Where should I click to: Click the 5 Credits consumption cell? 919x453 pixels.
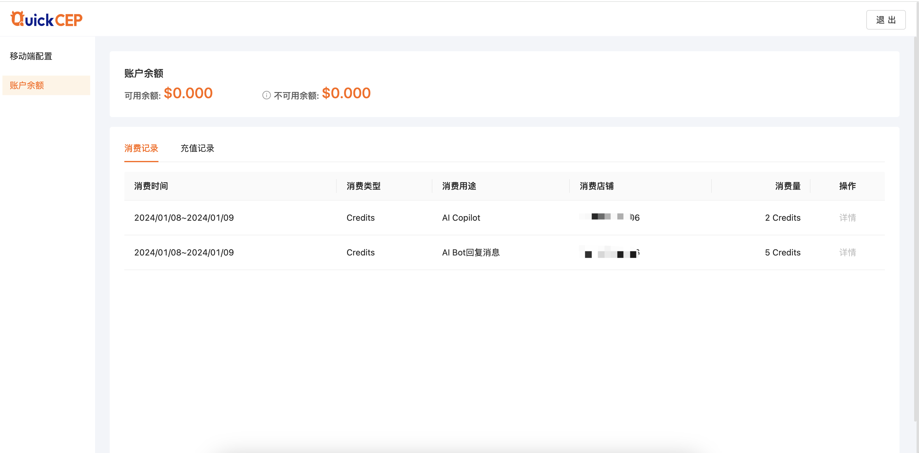point(782,252)
